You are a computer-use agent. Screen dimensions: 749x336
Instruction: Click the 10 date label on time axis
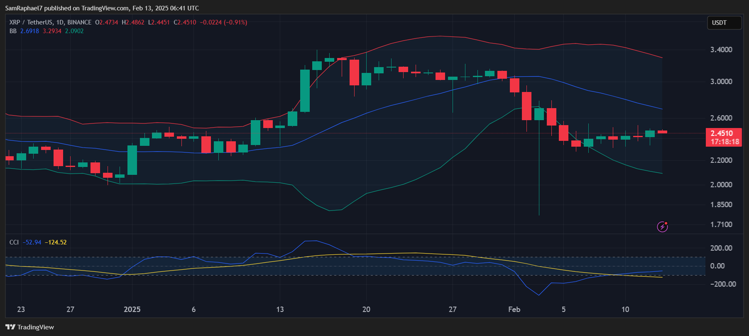coord(625,309)
